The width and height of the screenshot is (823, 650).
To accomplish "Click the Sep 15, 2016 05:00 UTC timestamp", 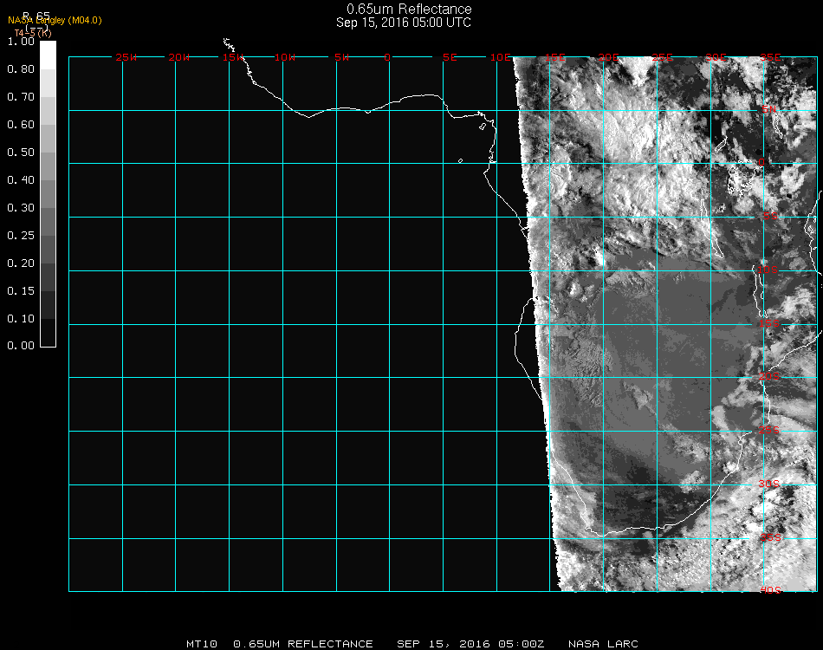I will point(404,23).
